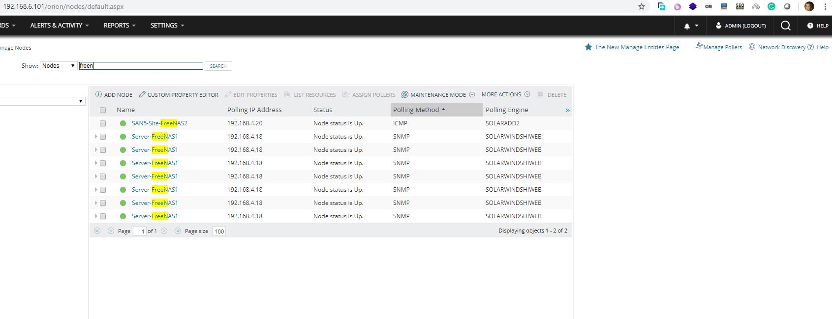Viewport: 832px width, 319px height.
Task: Open the Show Nodes dropdown
Action: [59, 66]
